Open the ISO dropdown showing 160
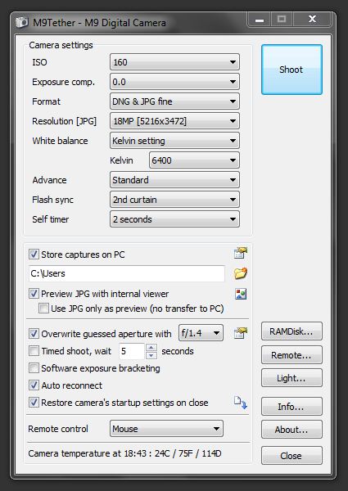Screen dimensions: 348x491 point(174,62)
